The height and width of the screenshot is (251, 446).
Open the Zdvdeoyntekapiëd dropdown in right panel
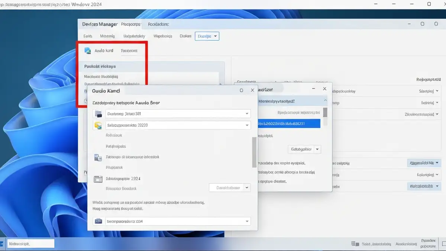pos(422,115)
